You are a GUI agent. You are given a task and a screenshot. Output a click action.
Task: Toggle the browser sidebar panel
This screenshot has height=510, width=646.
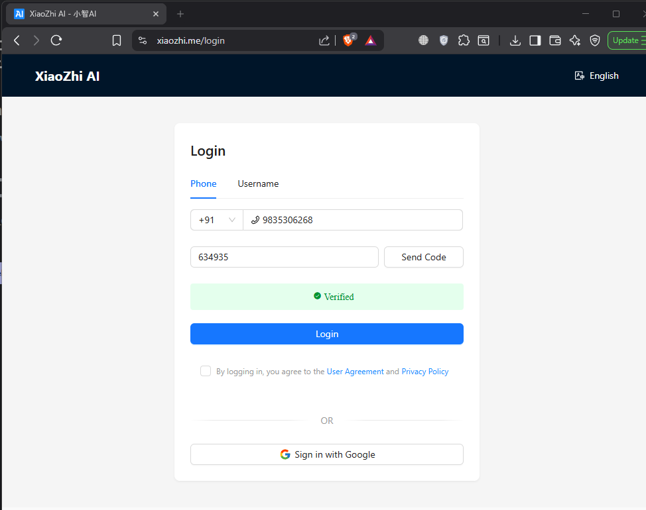click(535, 40)
